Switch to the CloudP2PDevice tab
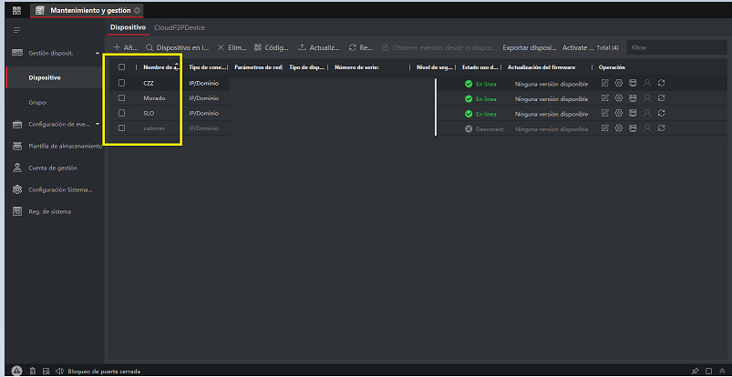 (180, 27)
